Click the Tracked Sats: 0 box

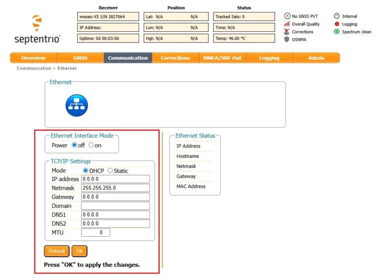coord(244,16)
